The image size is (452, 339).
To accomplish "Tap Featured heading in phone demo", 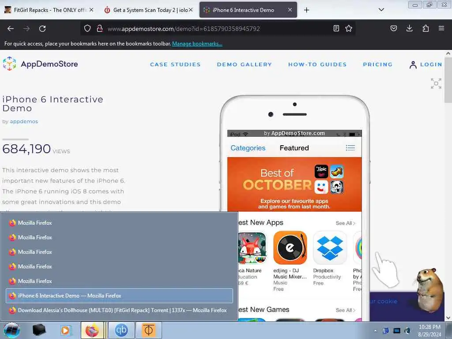I will (x=294, y=148).
